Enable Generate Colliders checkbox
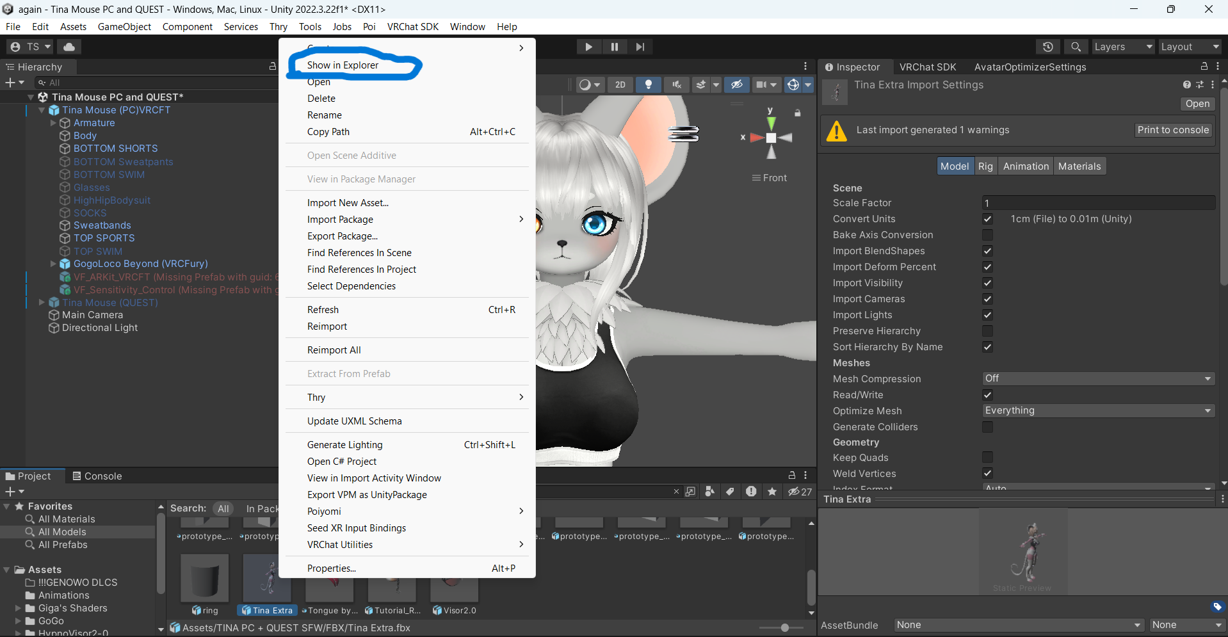1228x637 pixels. pyautogui.click(x=987, y=427)
